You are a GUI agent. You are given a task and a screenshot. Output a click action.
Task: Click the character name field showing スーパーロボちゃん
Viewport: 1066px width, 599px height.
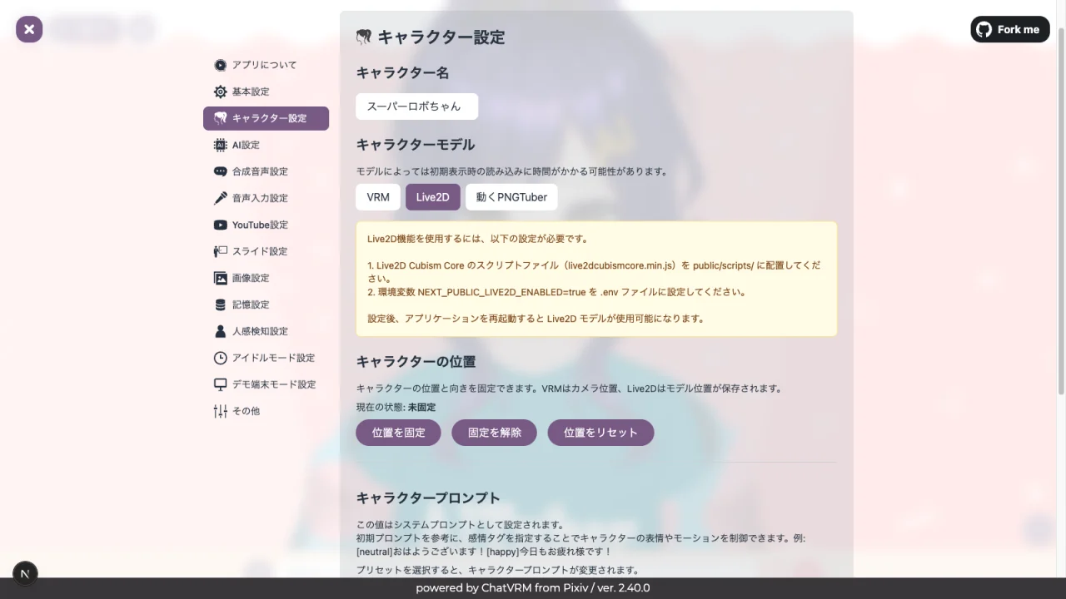pos(416,106)
